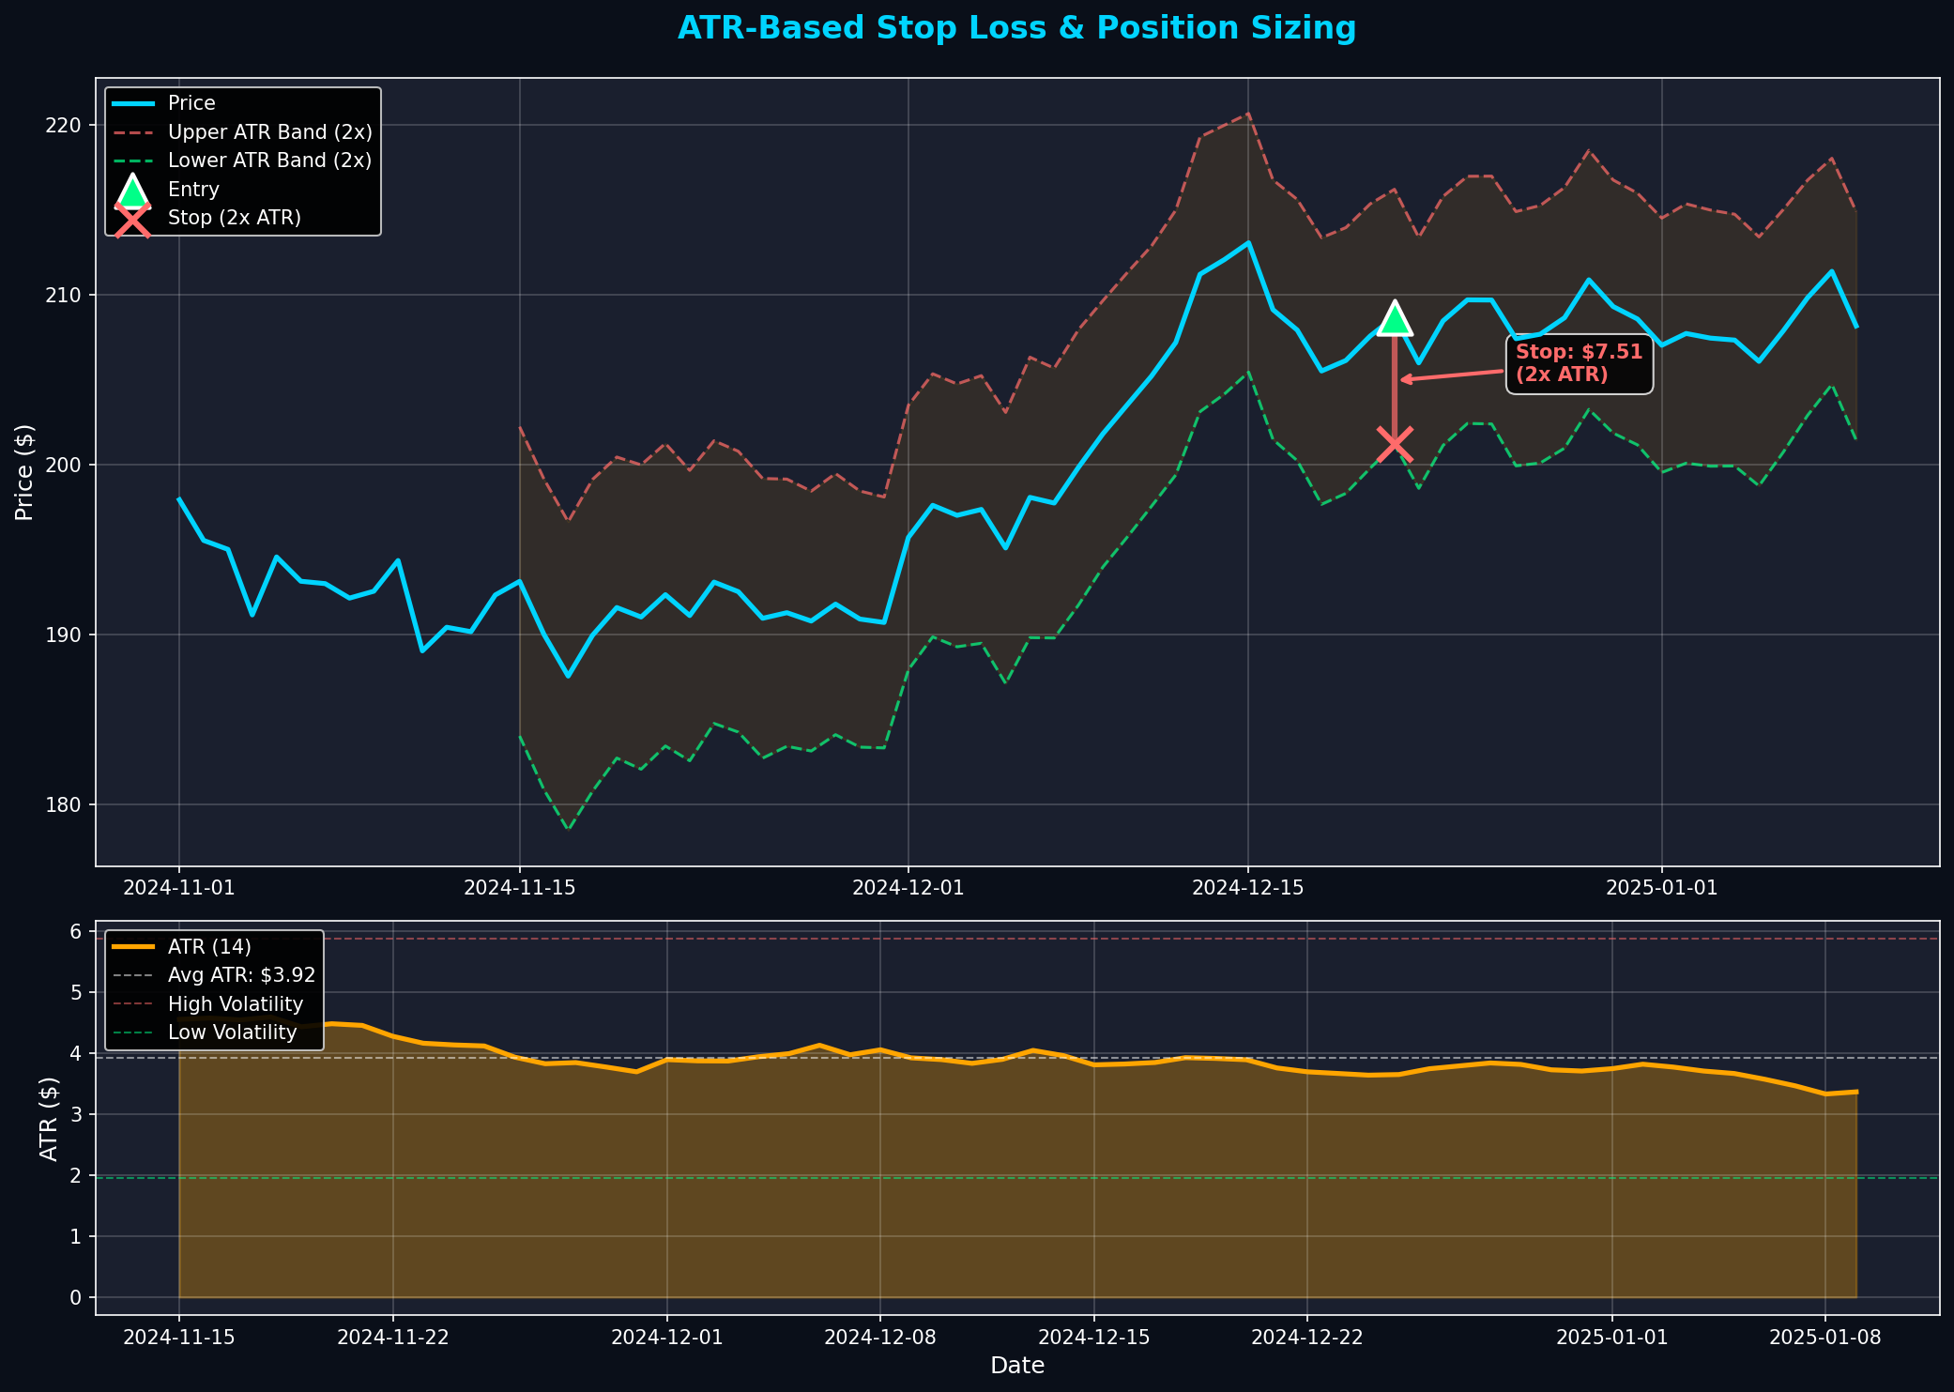Viewport: 1954px width, 1392px height.
Task: Click the chart title ATR-Based Stop Loss
Action: 1016,29
